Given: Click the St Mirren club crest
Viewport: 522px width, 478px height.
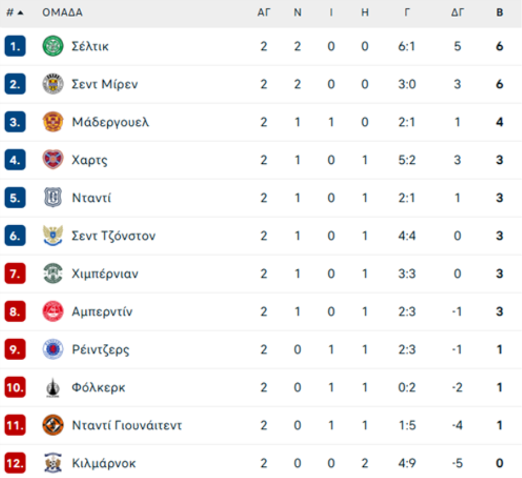Looking at the screenshot, I should coord(53,84).
